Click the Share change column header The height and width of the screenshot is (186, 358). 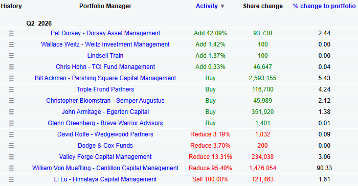[263, 6]
